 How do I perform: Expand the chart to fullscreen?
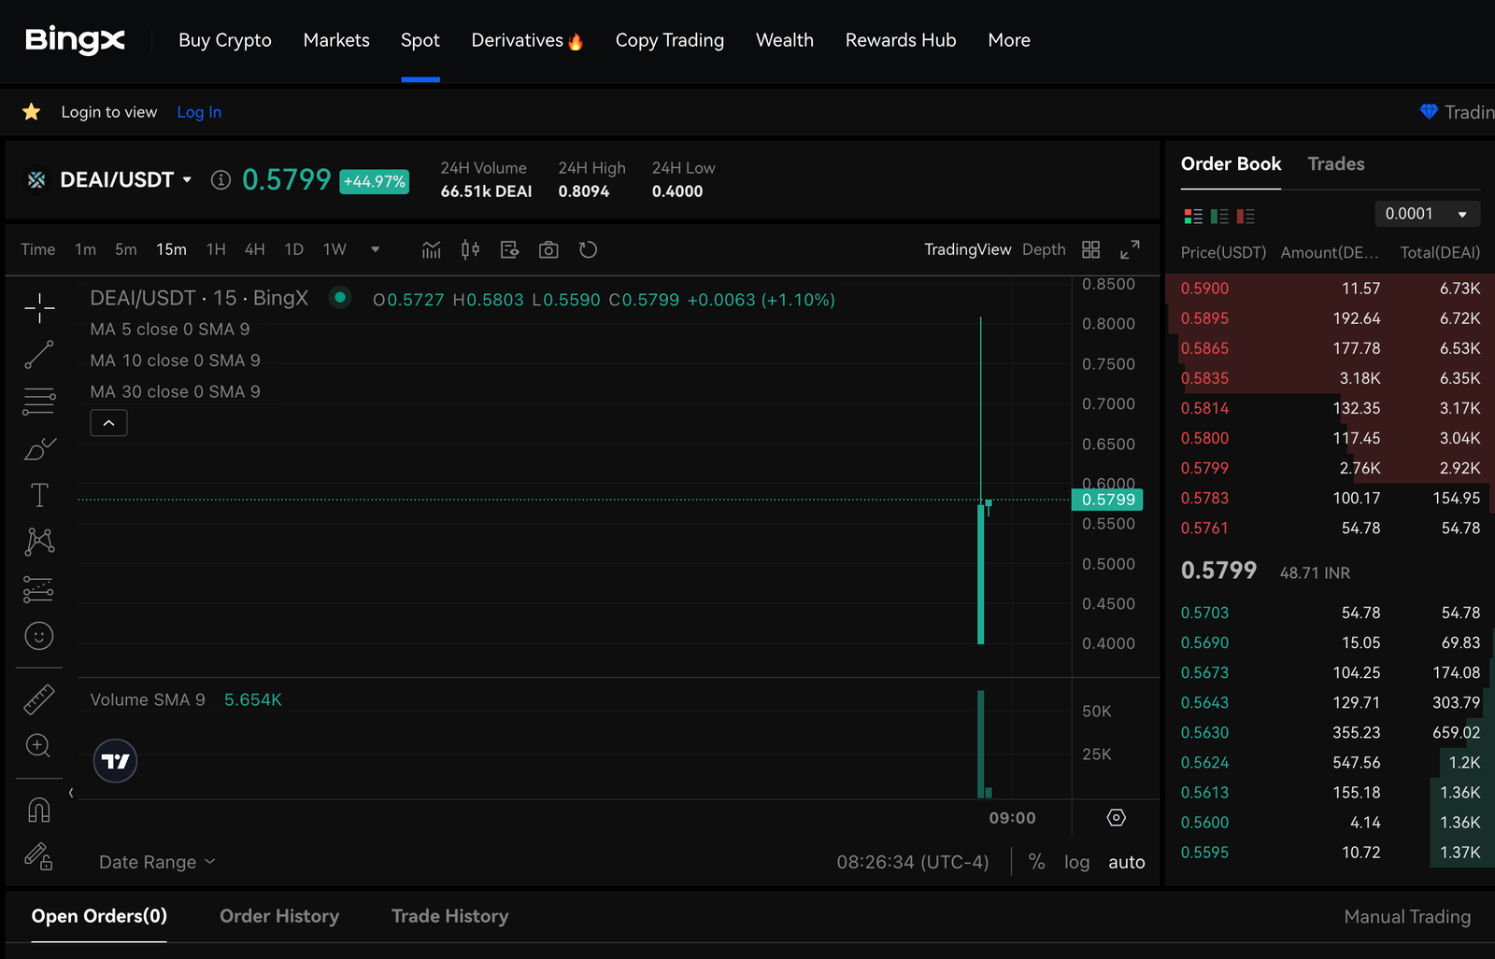click(1130, 249)
